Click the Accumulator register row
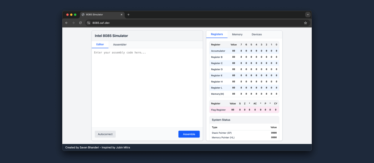The width and height of the screenshot is (374, 163). pyautogui.click(x=244, y=51)
